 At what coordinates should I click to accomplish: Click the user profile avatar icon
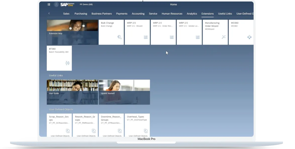(56, 5)
